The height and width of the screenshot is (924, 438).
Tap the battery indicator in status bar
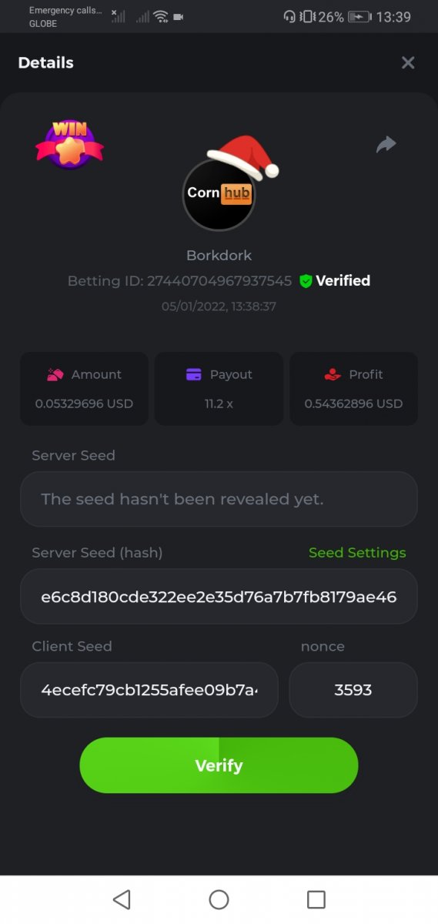tap(359, 17)
